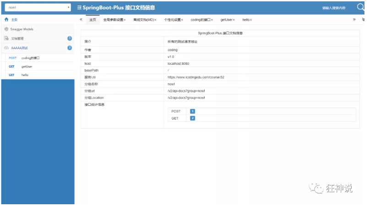Click the search magnifier icon
Viewport: 375px width, 207px height.
[x=360, y=7]
